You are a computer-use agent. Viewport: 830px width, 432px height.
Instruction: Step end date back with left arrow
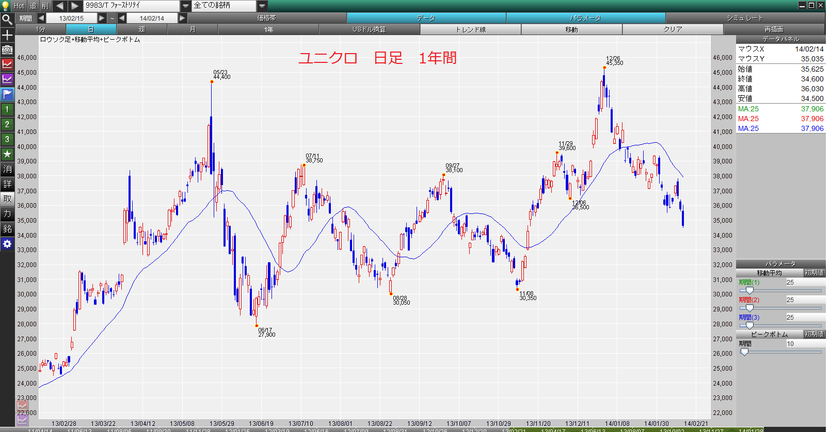pos(122,18)
